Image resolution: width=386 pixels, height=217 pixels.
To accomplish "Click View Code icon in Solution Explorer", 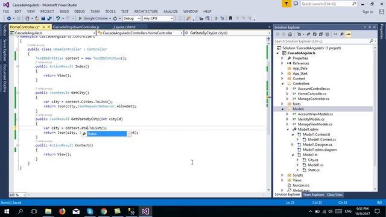I will pos(335,34).
